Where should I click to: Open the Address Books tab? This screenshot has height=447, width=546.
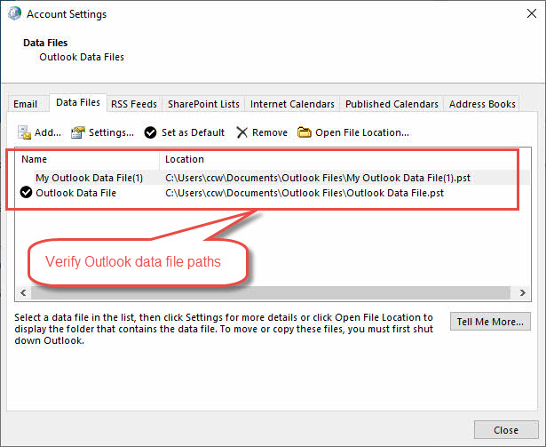482,104
